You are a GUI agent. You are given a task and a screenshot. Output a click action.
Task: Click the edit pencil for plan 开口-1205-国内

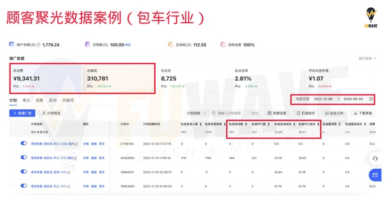point(77,144)
